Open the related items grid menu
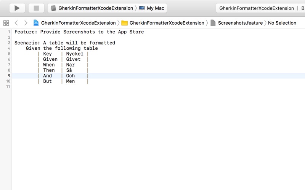Viewport: 305px width, 190px height. [x=6, y=23]
